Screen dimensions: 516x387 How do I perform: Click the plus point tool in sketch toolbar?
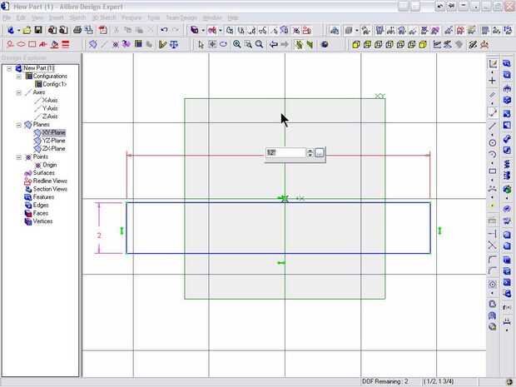click(x=493, y=81)
